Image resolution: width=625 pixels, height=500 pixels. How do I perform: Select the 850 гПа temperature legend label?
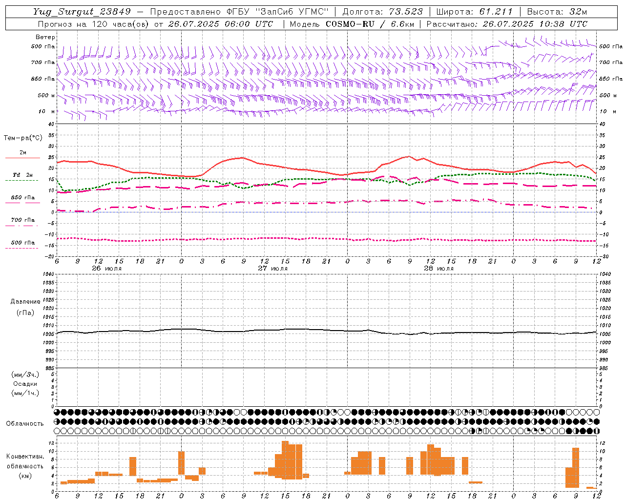pos(23,198)
